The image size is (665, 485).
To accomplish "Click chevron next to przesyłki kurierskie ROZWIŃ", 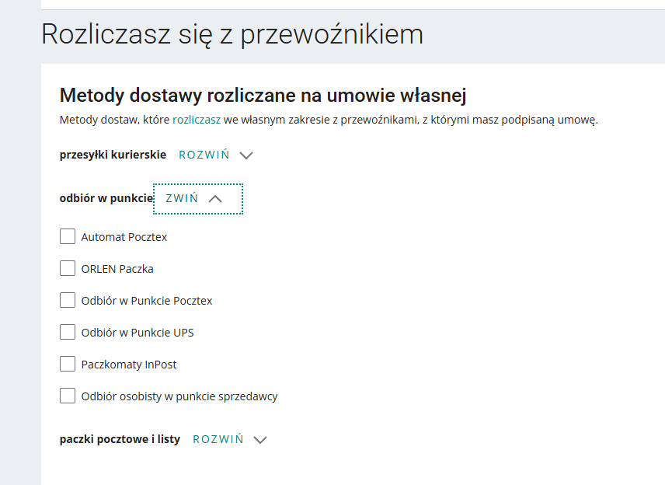I will (x=246, y=155).
